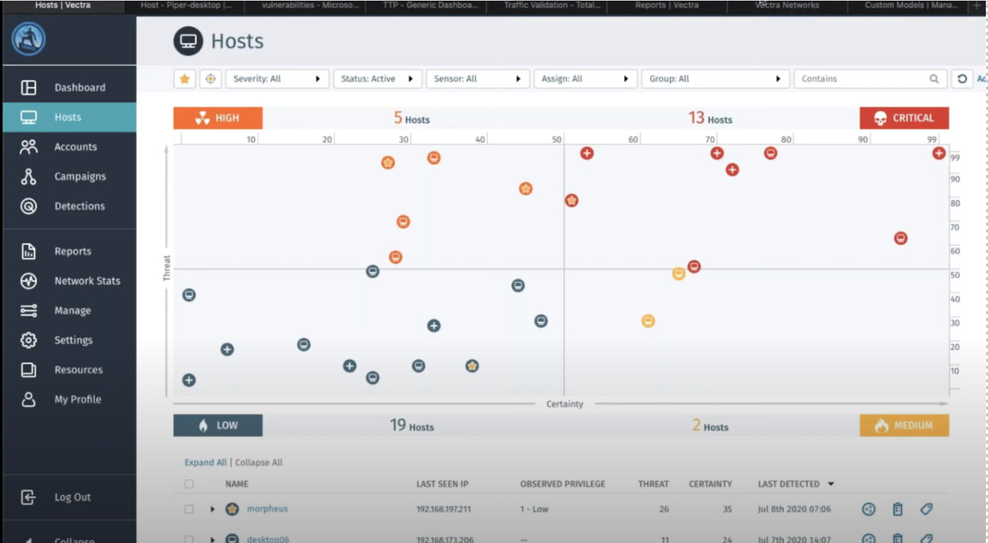988x543 pixels.
Task: Click the Vectra logo in the sidebar
Action: [x=29, y=40]
